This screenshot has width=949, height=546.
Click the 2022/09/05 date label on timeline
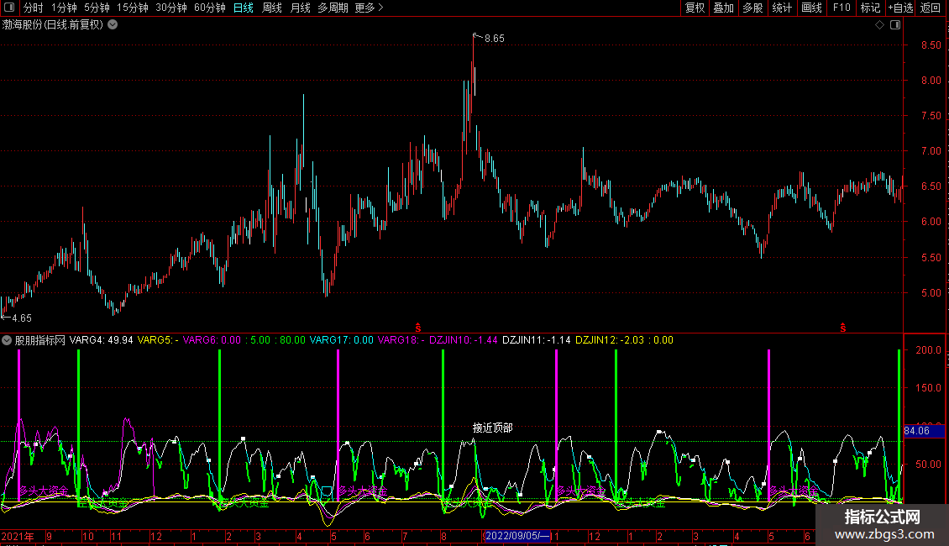(x=517, y=536)
